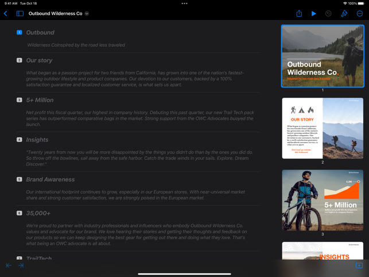The image size is (369, 277).
Task: Select slide 1 number icon in outline
Action: pos(19,33)
